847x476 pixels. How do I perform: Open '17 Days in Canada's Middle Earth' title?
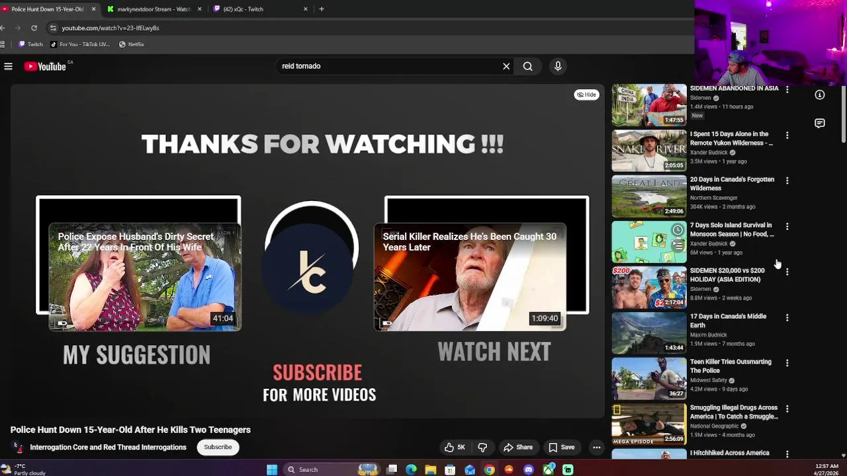[728, 321]
